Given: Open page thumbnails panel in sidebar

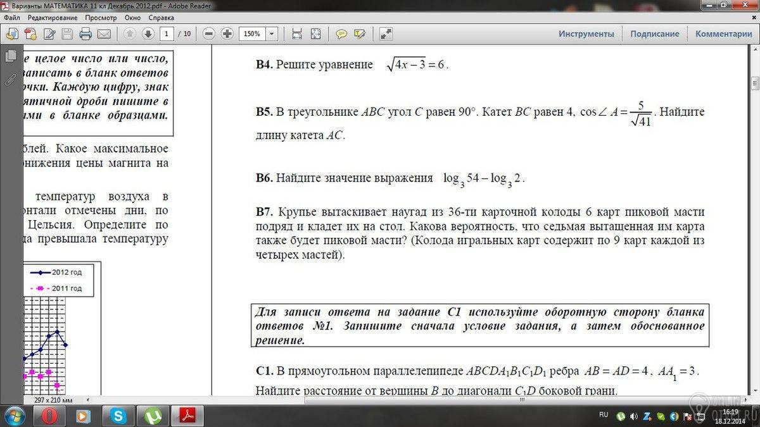Looking at the screenshot, I should point(10,56).
